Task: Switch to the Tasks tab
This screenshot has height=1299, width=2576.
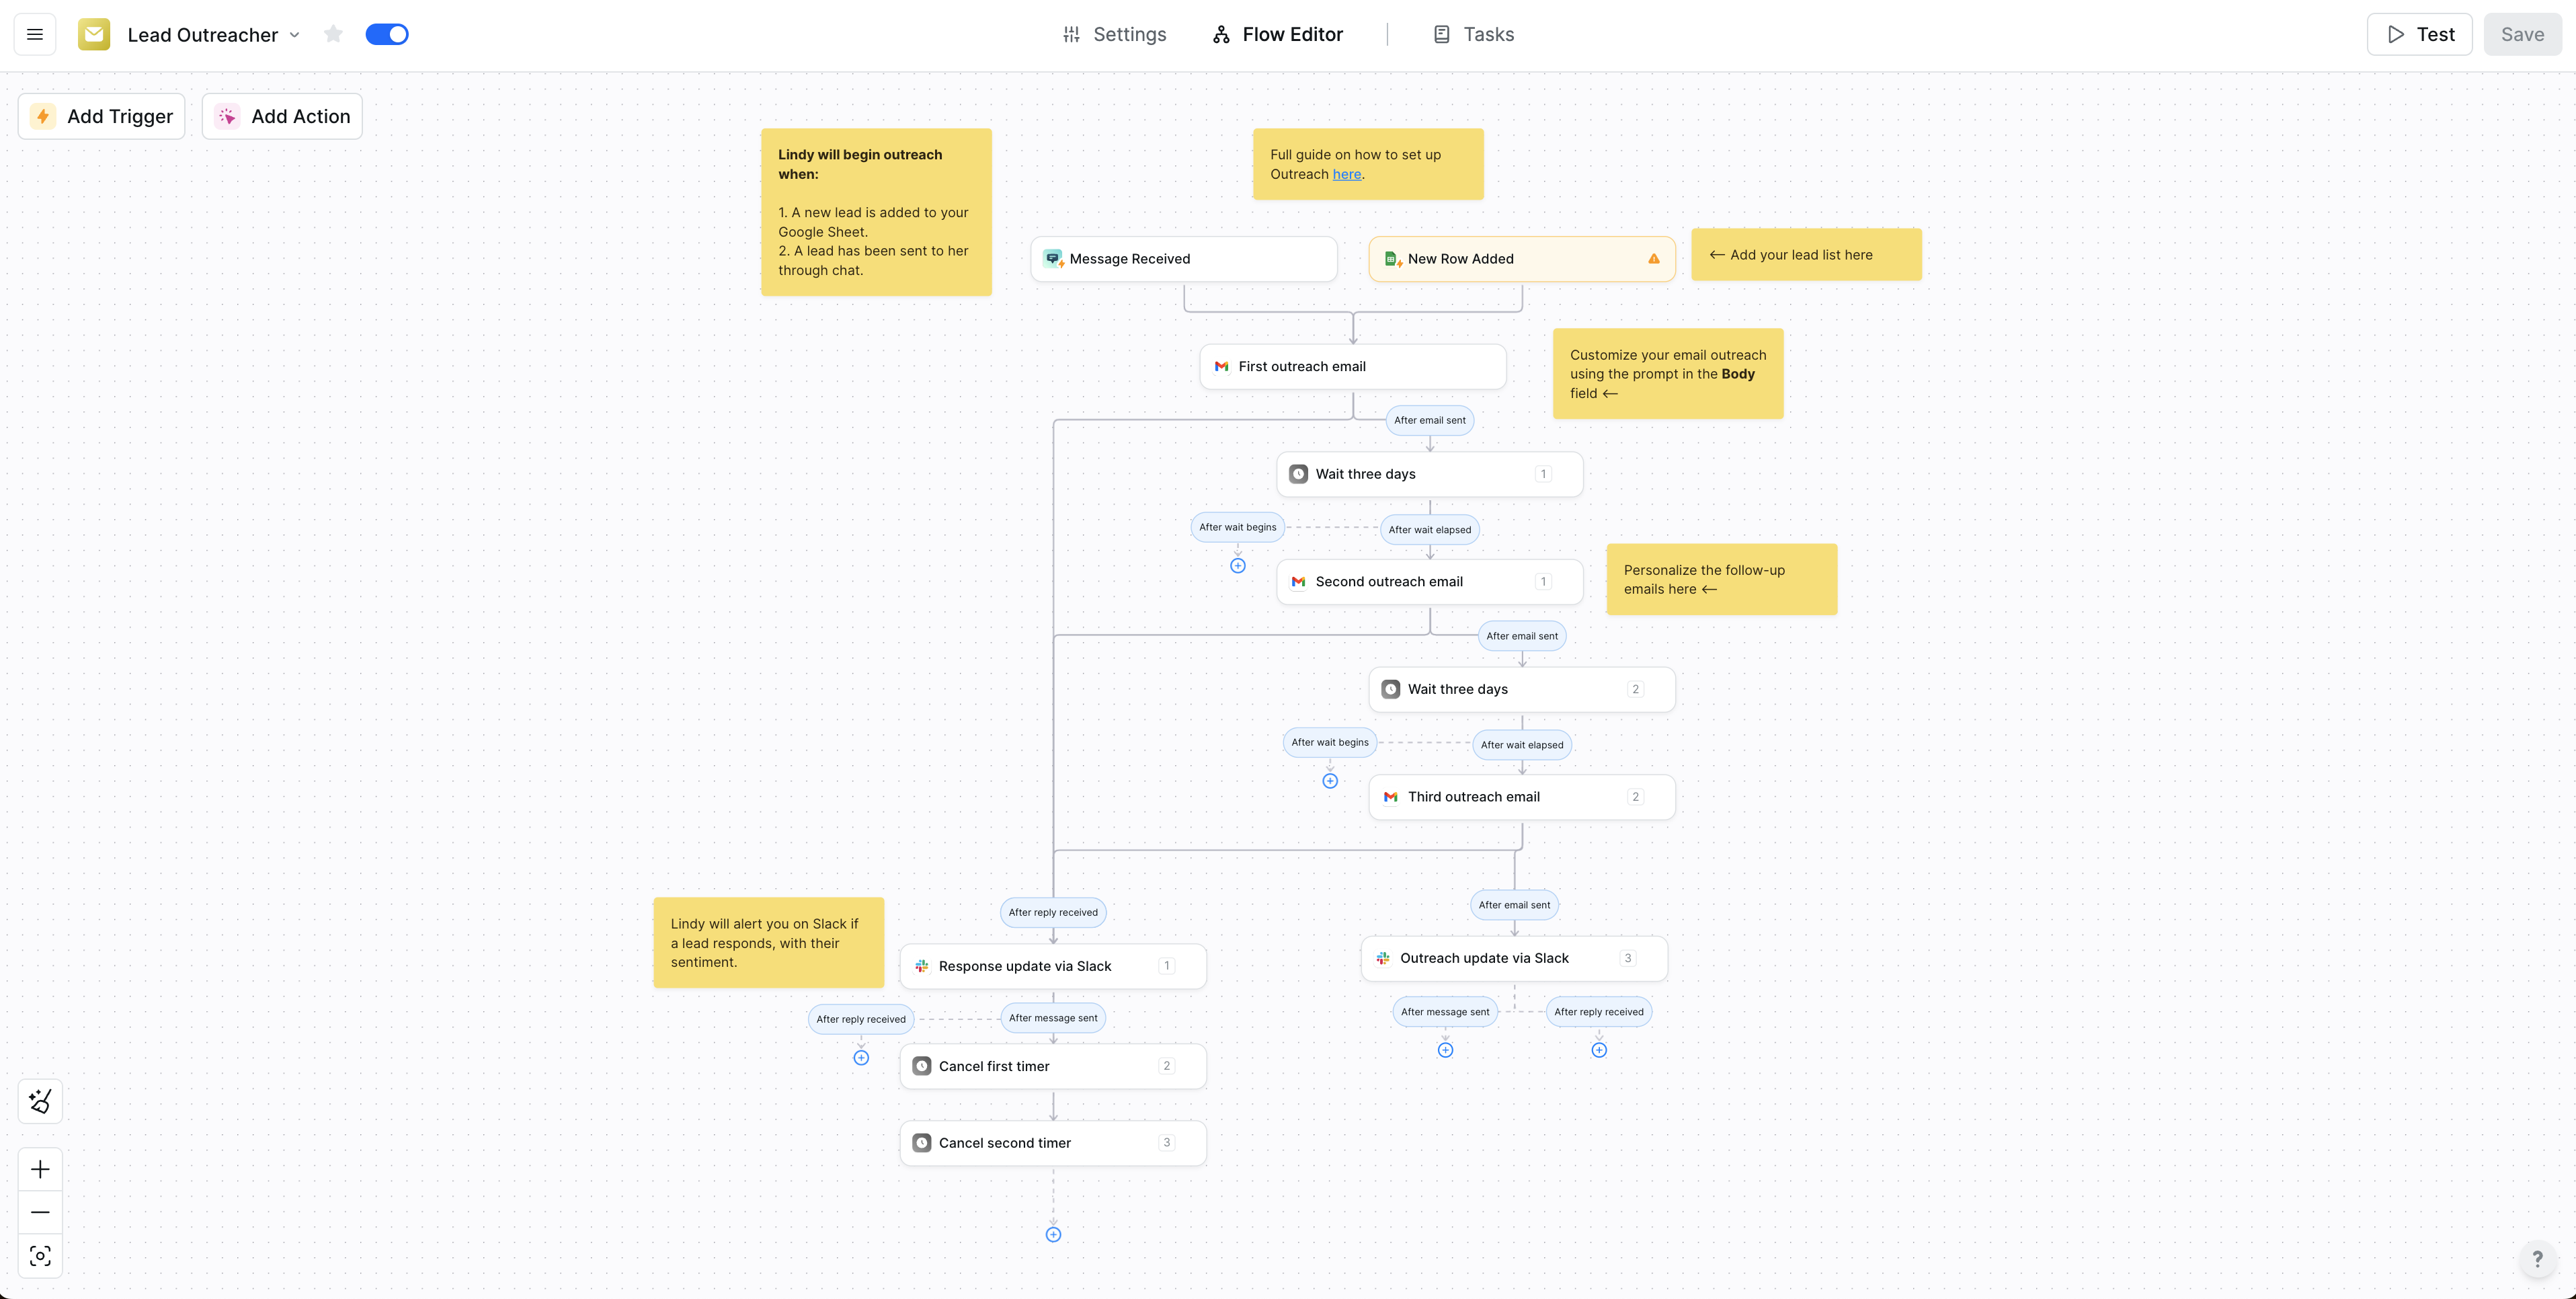Action: coord(1473,34)
